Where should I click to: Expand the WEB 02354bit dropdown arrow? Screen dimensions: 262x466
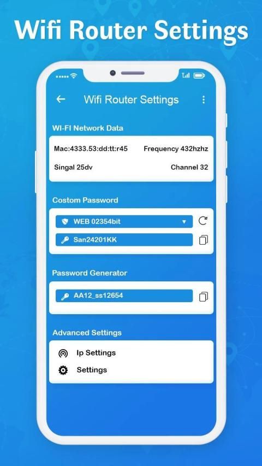pos(184,222)
